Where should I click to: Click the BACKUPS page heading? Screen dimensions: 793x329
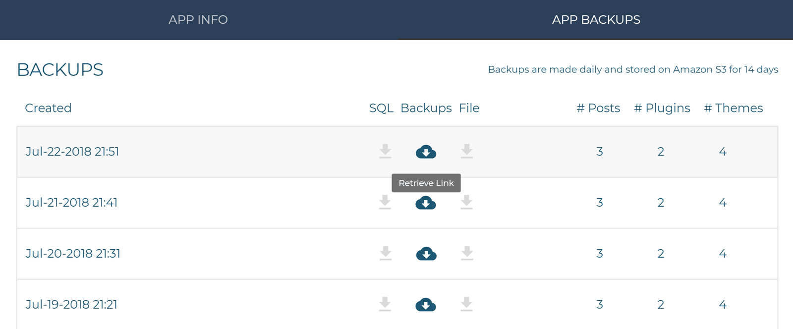coord(60,69)
